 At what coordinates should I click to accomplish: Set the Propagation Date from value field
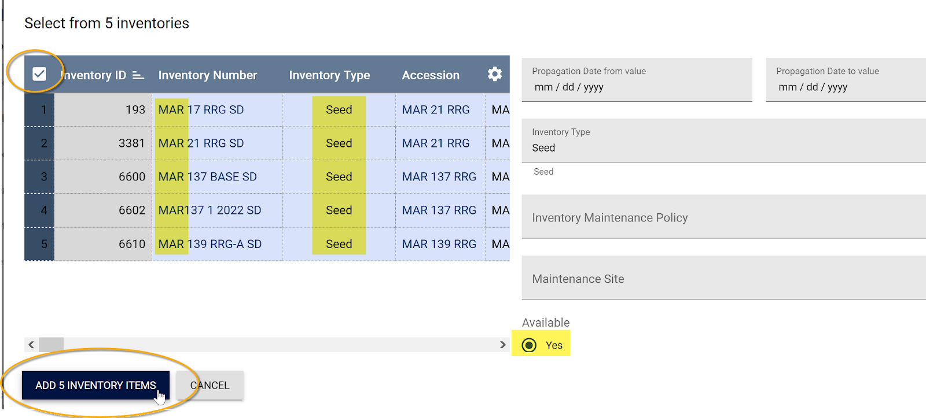click(637, 80)
